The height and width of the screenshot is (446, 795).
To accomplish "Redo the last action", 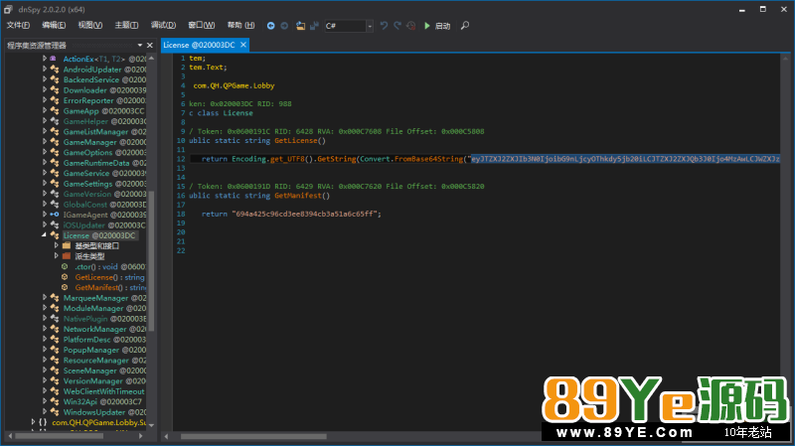I will (397, 26).
